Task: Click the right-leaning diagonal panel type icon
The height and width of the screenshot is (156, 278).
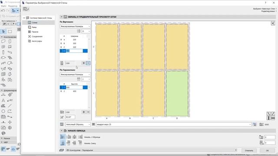Action: [x=273, y=114]
